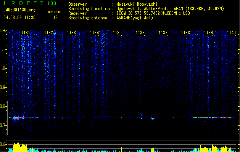Click the date stamp 04.06.09 11:30
Image resolution: width=240 pixels, height=152 pixels.
(x=19, y=17)
